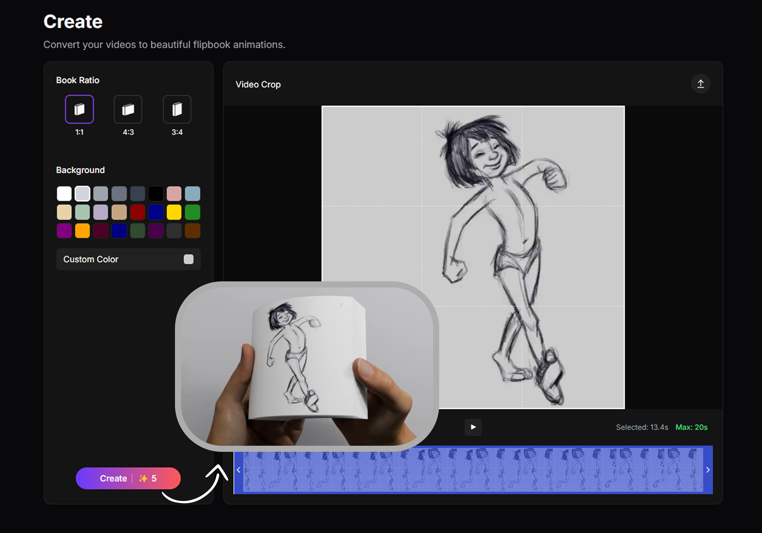The width and height of the screenshot is (762, 533).
Task: Pick the maroon background swatch
Action: click(x=100, y=231)
